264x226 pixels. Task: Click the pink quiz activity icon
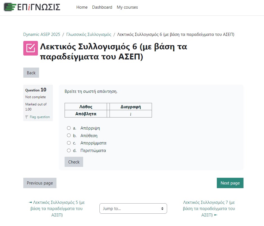click(x=31, y=48)
